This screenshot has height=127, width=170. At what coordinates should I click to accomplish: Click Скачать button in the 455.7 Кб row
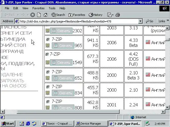click(63, 93)
